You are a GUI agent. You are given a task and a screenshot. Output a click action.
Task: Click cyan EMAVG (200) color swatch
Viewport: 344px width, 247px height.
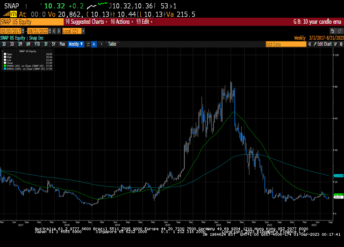coord(5,69)
